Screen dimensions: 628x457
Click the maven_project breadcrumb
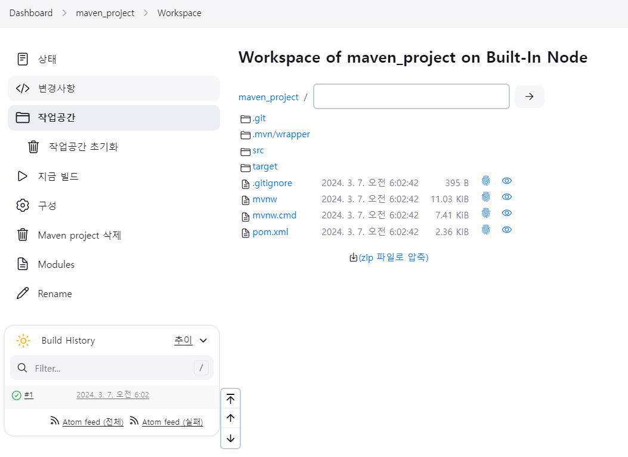(105, 13)
